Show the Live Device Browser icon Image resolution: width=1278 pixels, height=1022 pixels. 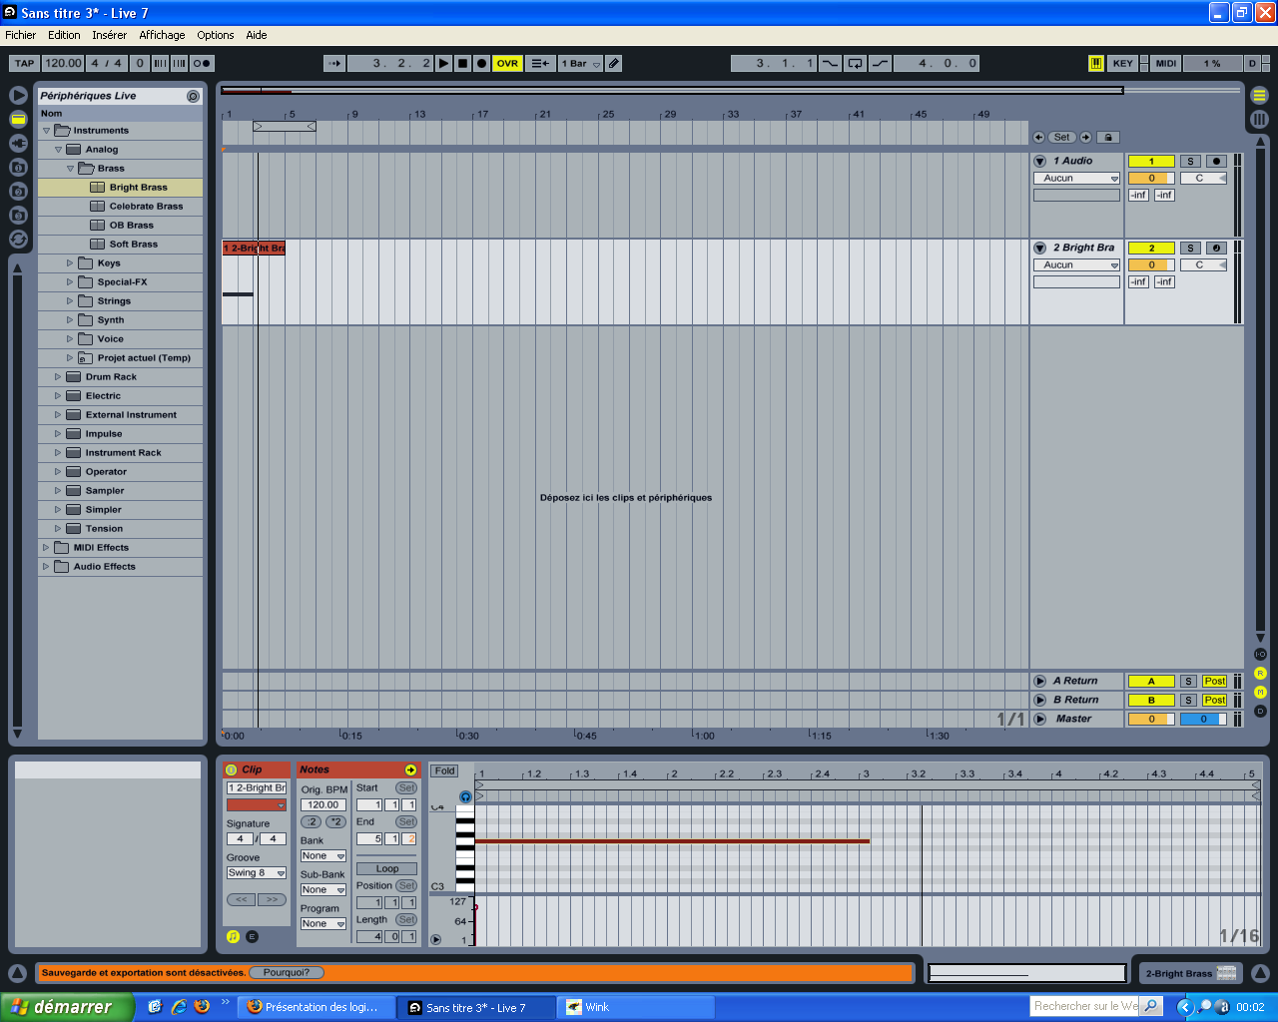click(x=18, y=119)
